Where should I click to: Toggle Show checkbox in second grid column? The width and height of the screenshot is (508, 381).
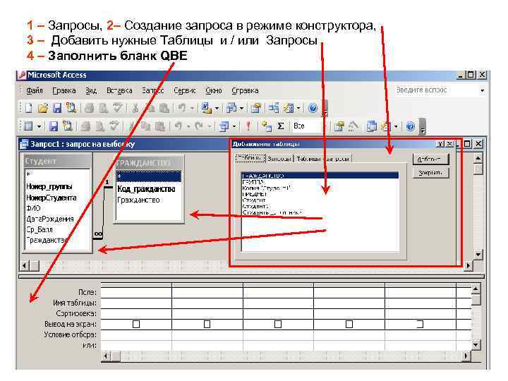click(x=207, y=324)
